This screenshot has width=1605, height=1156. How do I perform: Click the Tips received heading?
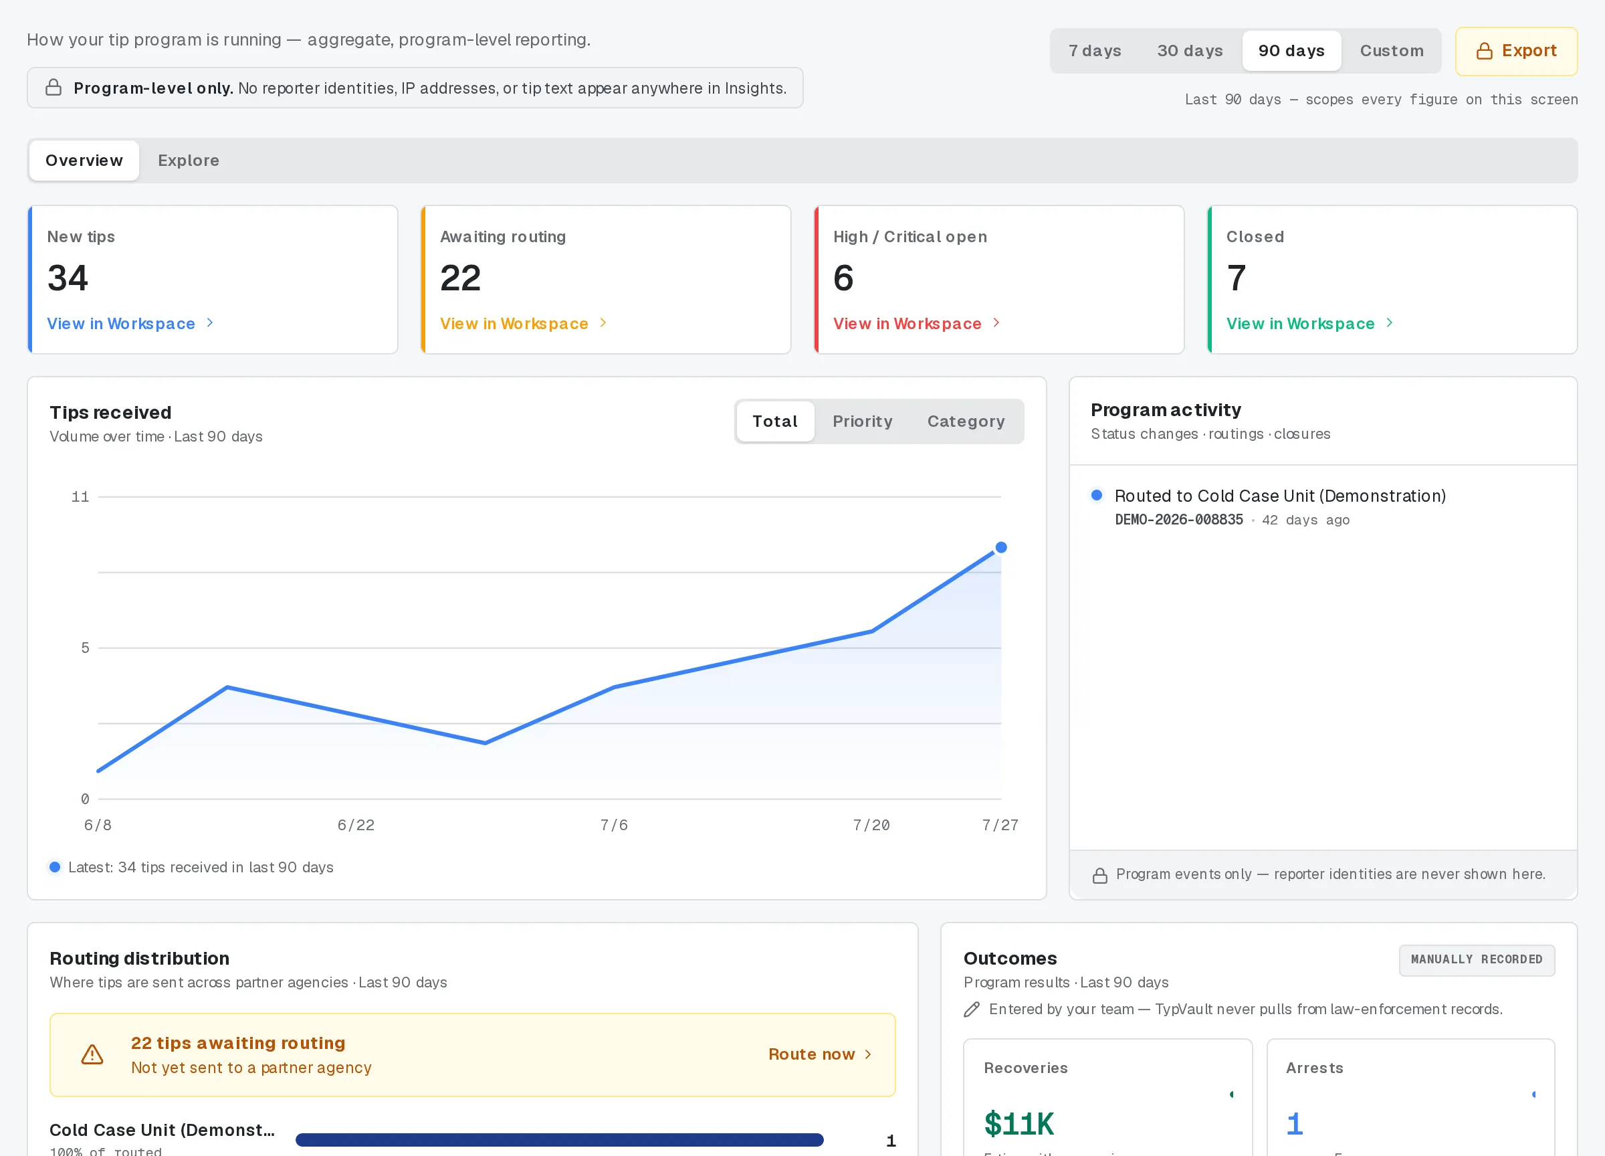point(110,413)
